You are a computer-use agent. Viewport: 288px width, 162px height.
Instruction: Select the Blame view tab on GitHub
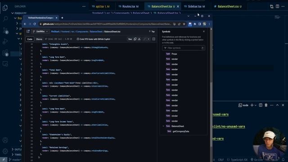pyautogui.click(x=39, y=39)
